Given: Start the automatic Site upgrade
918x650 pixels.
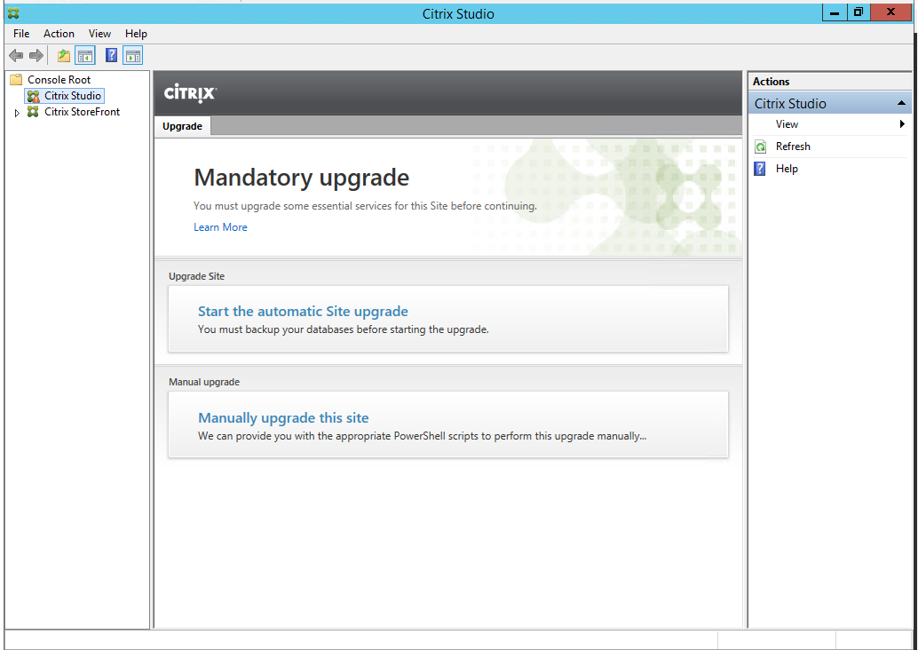Looking at the screenshot, I should pos(303,311).
